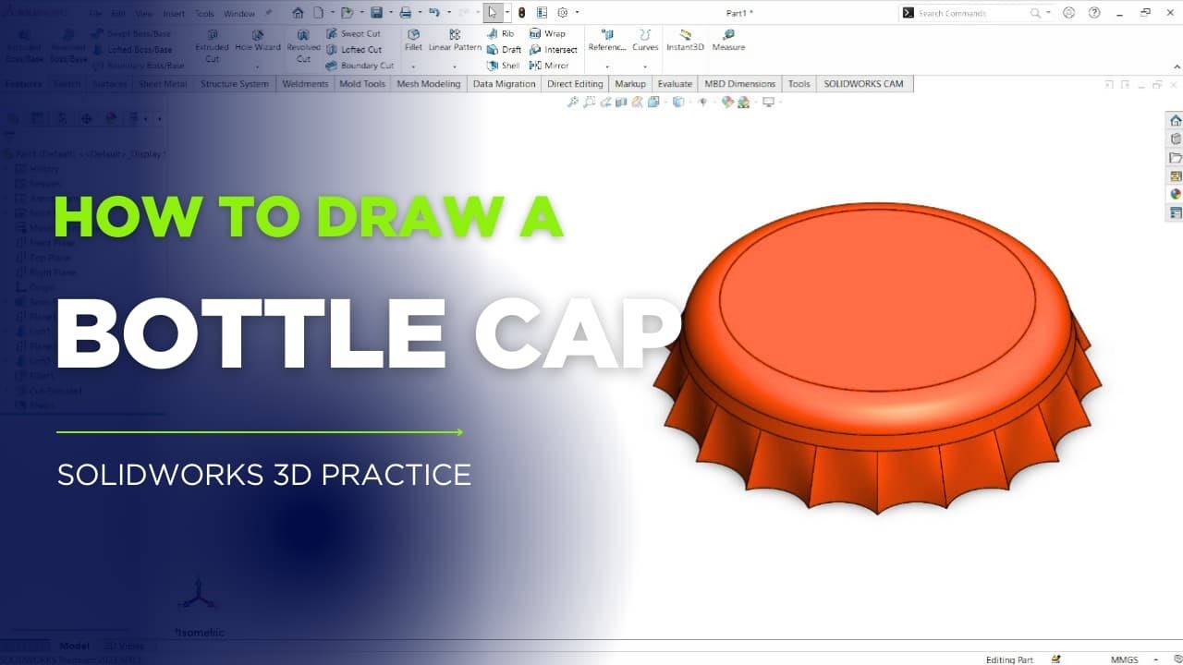Viewport: 1183px width, 665px height.
Task: Open the Options gear in the quick access bar
Action: 562,13
